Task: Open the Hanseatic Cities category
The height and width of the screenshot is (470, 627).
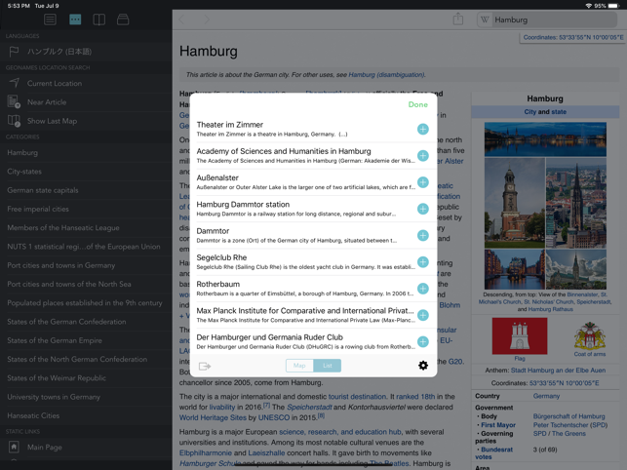Action: click(86, 415)
